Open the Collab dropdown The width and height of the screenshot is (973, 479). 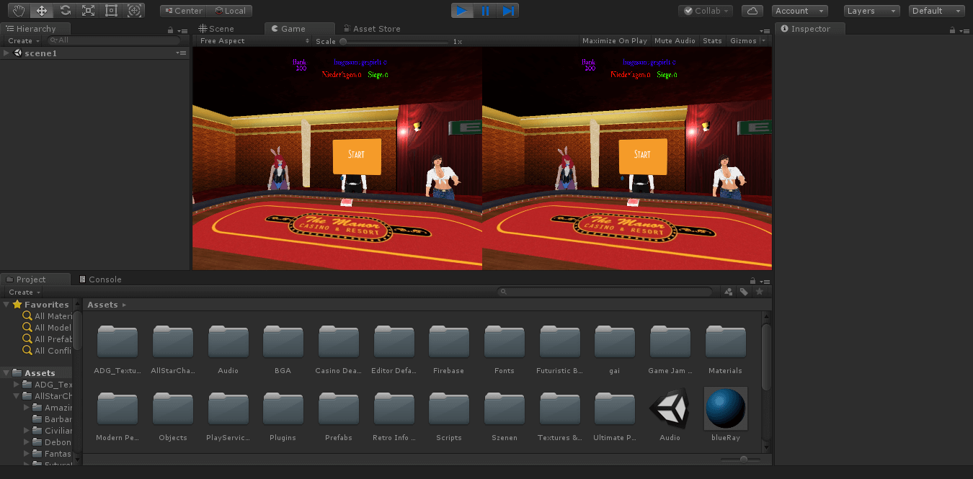click(706, 11)
